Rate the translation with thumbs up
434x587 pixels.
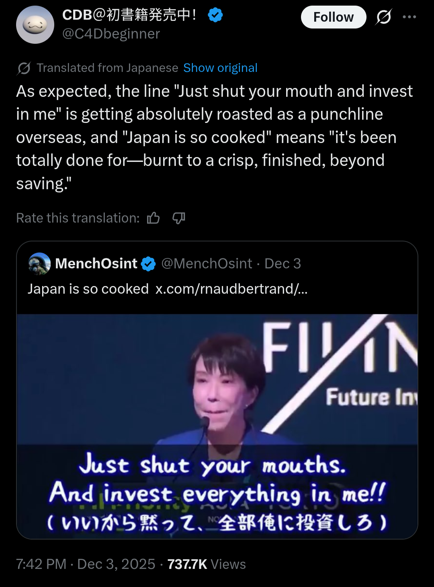point(153,218)
